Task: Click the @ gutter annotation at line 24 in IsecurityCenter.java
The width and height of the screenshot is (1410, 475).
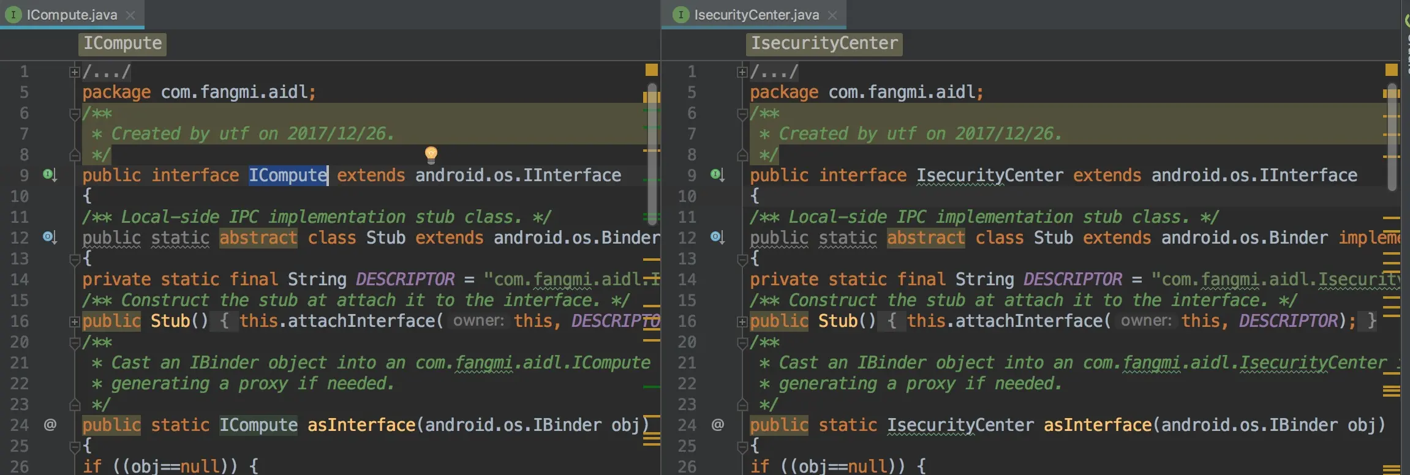Action: click(x=718, y=425)
